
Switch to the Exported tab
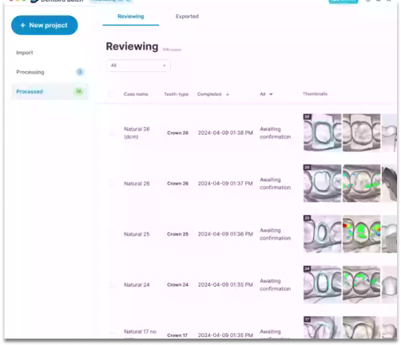tap(187, 17)
